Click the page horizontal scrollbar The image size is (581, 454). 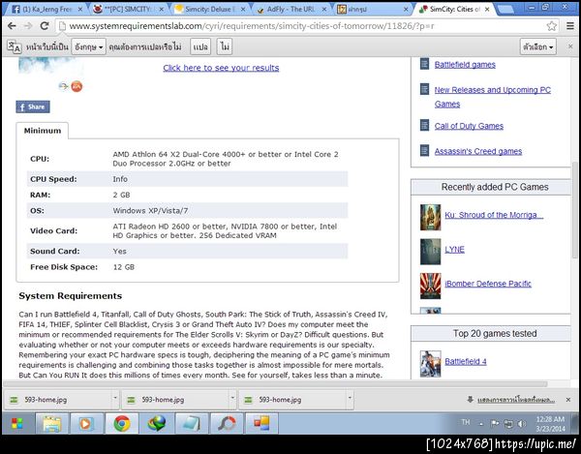[x=275, y=383]
